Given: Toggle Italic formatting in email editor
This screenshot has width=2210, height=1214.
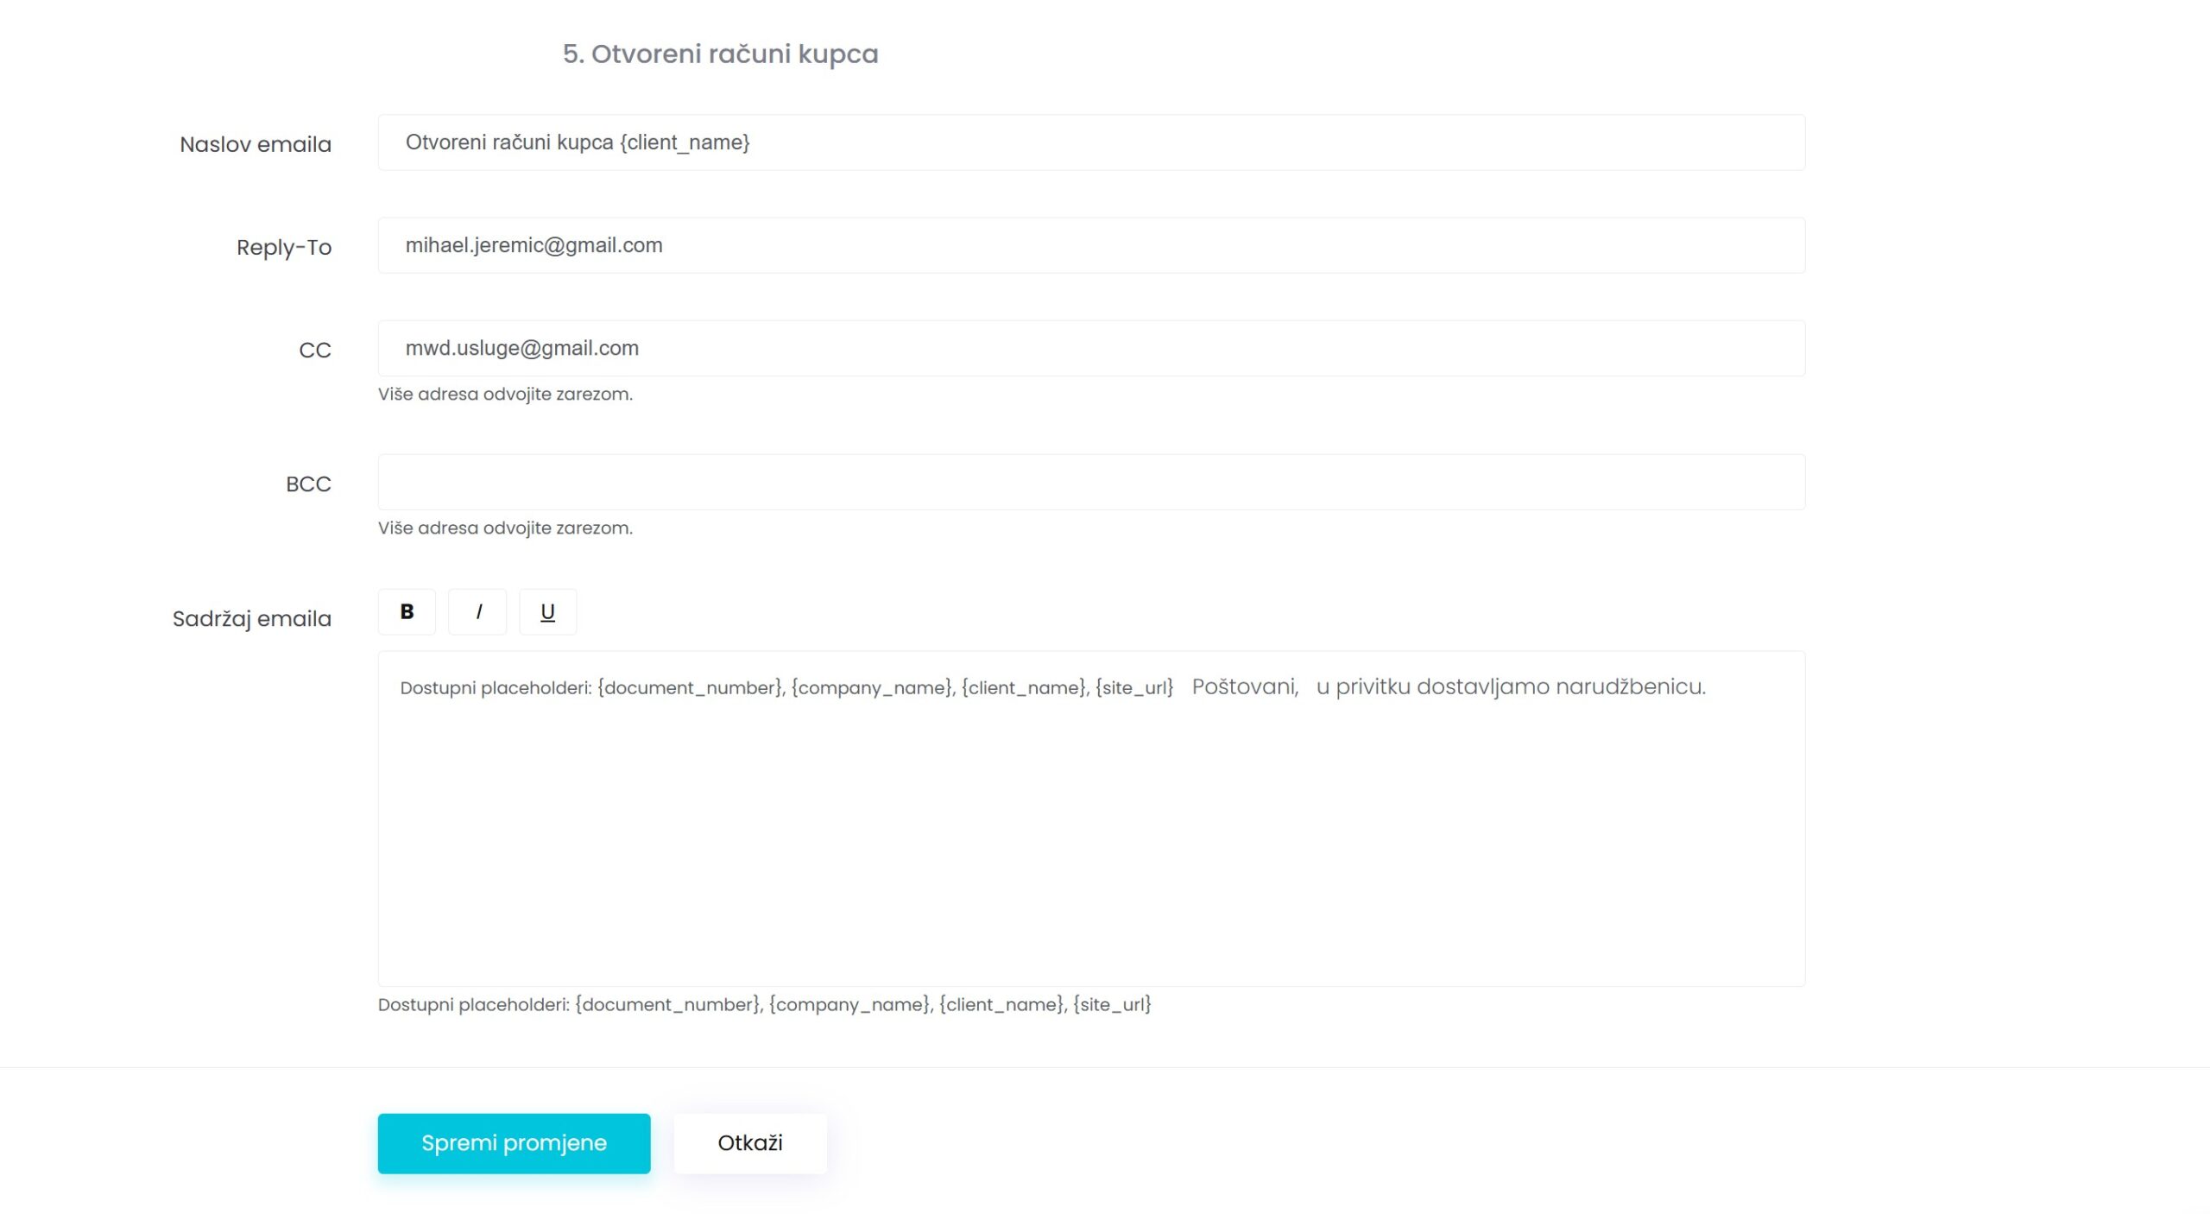Looking at the screenshot, I should (477, 611).
